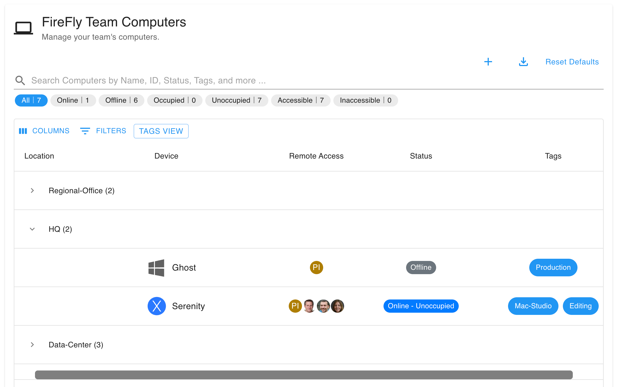The image size is (621, 387).
Task: Click the laptop icon in page header
Action: (x=23, y=28)
